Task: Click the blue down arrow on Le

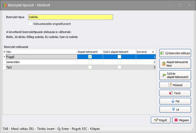Action: click(173, 109)
